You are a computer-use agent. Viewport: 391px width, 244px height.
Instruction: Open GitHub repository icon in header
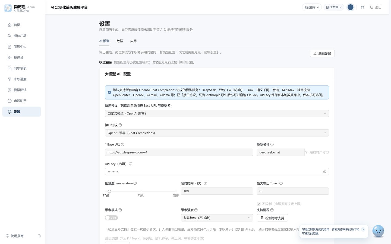coord(362,7)
